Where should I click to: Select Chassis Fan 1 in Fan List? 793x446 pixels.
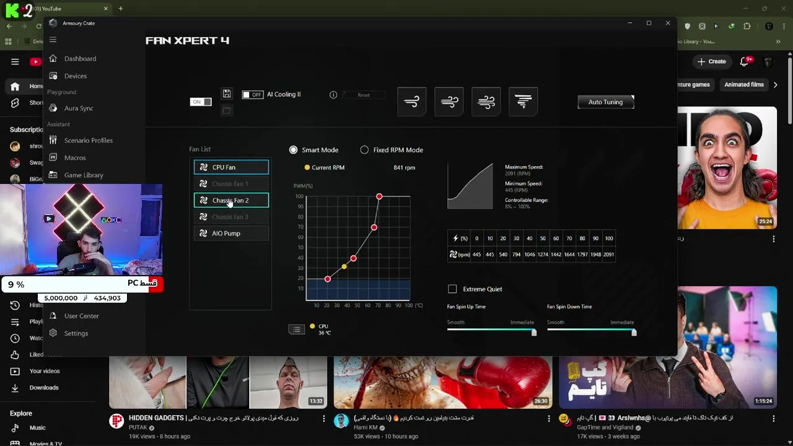[x=231, y=184]
